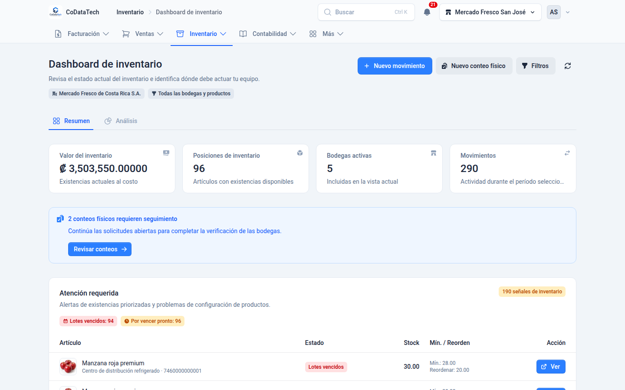Open the Ventas menu
This screenshot has height=390, width=625.
click(x=143, y=34)
